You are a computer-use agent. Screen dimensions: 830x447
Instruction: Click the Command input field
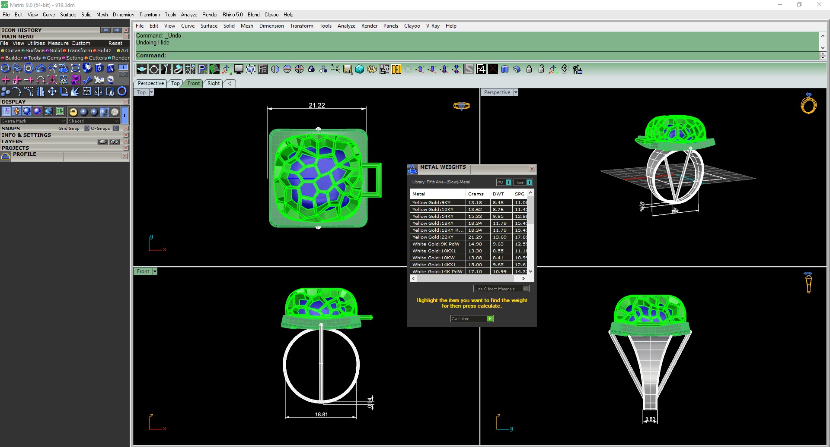(x=493, y=55)
